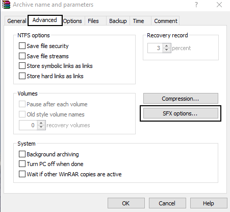
Task: Confirm dialog with OK button
Action: click(x=126, y=203)
